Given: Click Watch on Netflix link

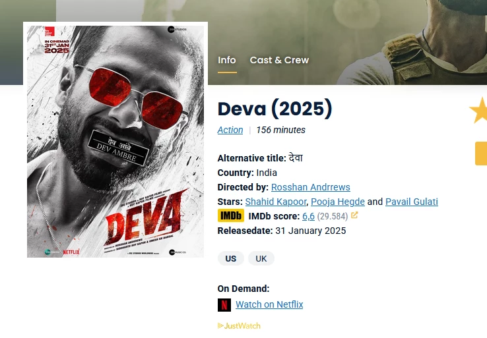Looking at the screenshot, I should click(x=269, y=304).
